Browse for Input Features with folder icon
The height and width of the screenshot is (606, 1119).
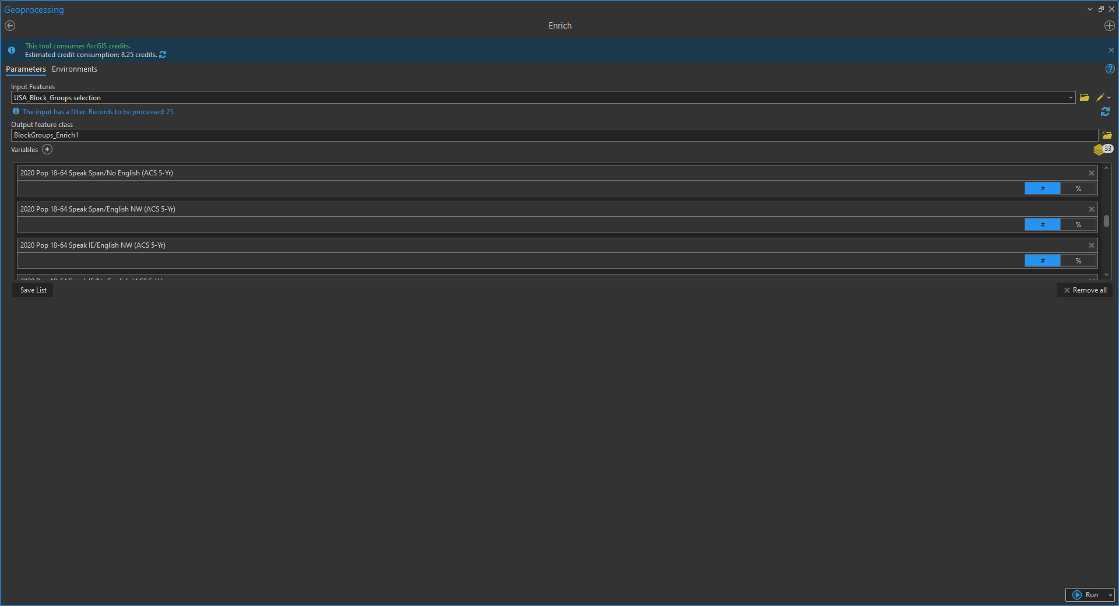pyautogui.click(x=1085, y=98)
